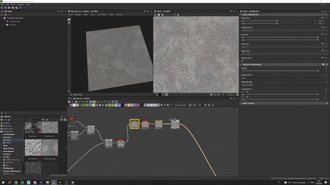Select the red-header node right of selected Blend node
Screen dimensions: 330x185
point(145,124)
